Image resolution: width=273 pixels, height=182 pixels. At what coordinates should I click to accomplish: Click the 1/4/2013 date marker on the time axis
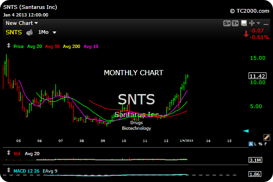pos(186,141)
